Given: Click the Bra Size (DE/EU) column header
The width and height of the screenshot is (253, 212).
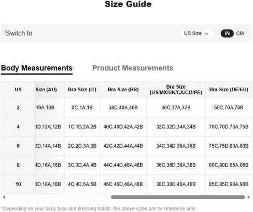Looking at the screenshot, I should (x=229, y=90).
